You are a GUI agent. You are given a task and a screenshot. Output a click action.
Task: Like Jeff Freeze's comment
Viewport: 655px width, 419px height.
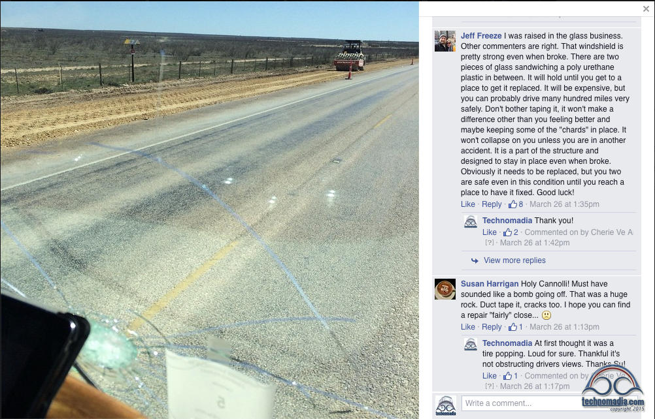(468, 204)
